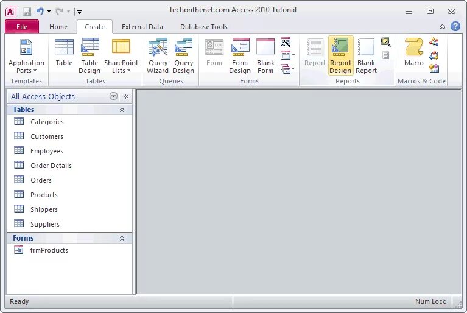The height and width of the screenshot is (313, 467).
Task: Select the Suppliers table
Action: click(x=69, y=224)
